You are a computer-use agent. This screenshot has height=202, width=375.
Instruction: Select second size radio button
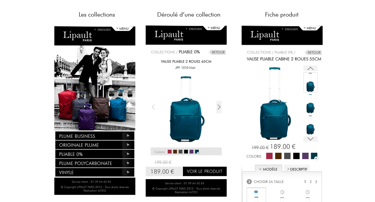(x=282, y=192)
